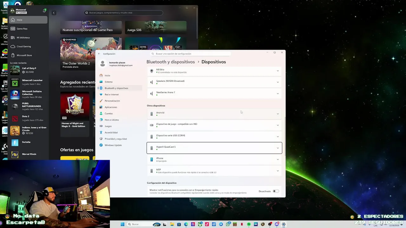
Task: Go back in the Xbox app
Action: 54,13
